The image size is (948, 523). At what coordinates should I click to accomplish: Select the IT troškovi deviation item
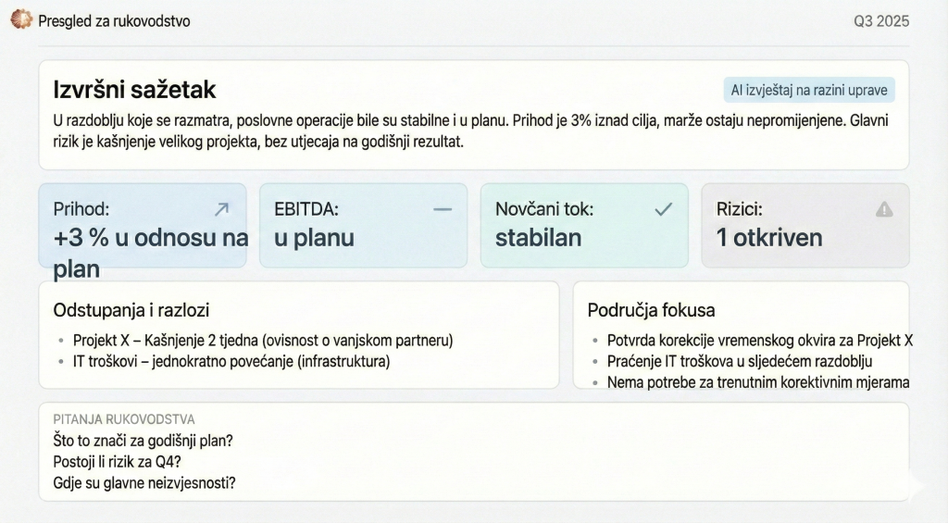(231, 361)
